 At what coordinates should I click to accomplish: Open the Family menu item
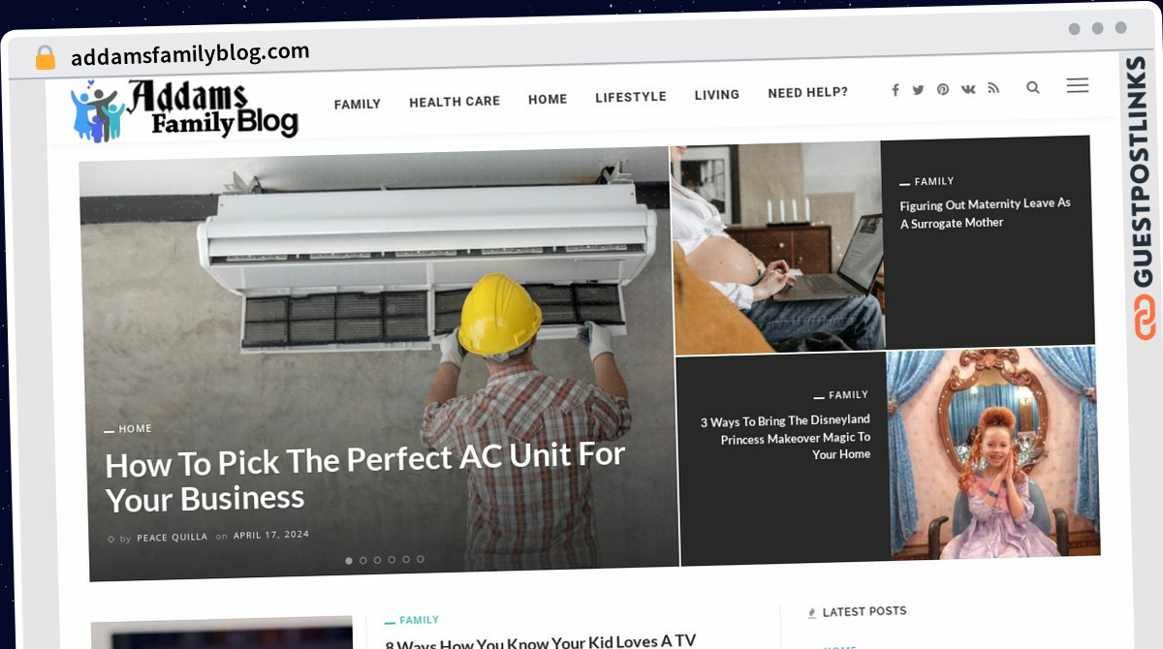click(x=358, y=104)
